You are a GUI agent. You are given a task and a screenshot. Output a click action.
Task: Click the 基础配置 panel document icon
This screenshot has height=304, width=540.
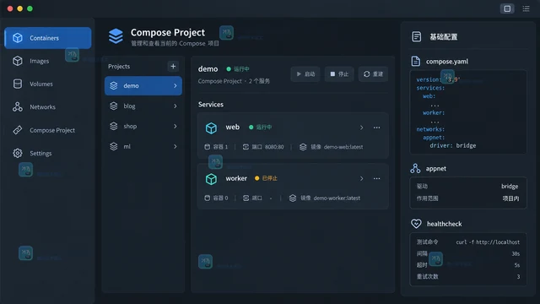[x=416, y=36]
